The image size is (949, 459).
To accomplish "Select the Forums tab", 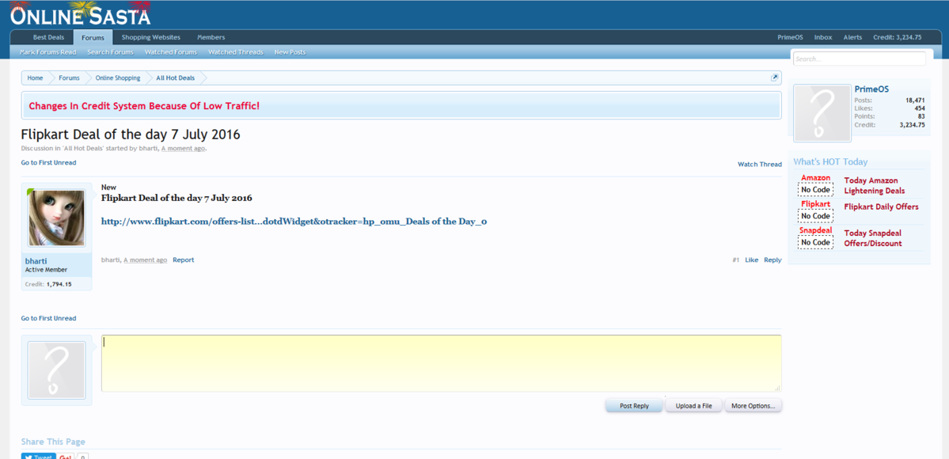I will [x=93, y=37].
